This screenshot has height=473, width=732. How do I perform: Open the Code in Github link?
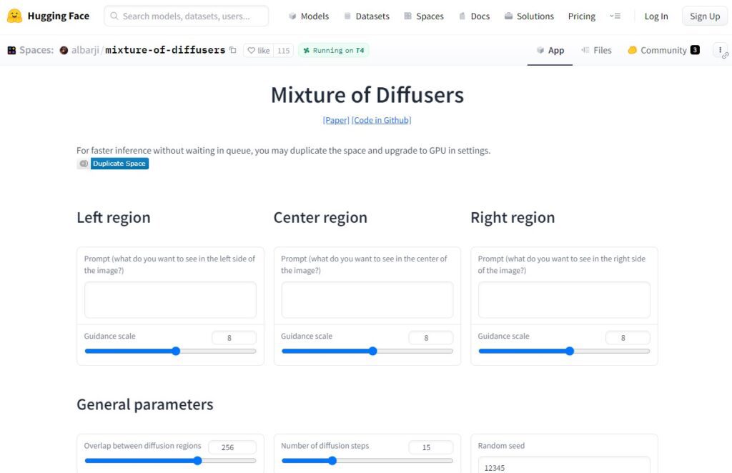tap(381, 119)
